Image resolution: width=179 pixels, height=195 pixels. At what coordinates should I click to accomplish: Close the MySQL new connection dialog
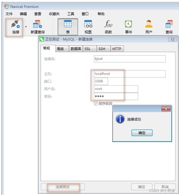click(173, 39)
